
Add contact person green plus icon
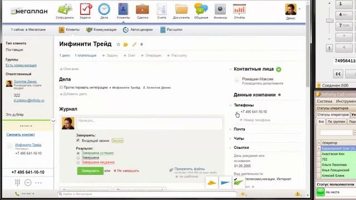click(x=279, y=69)
